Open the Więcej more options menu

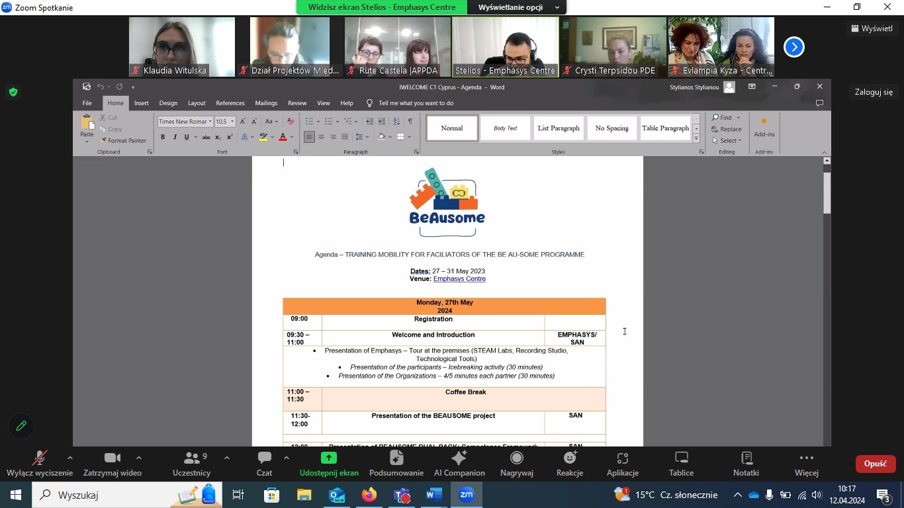(807, 464)
